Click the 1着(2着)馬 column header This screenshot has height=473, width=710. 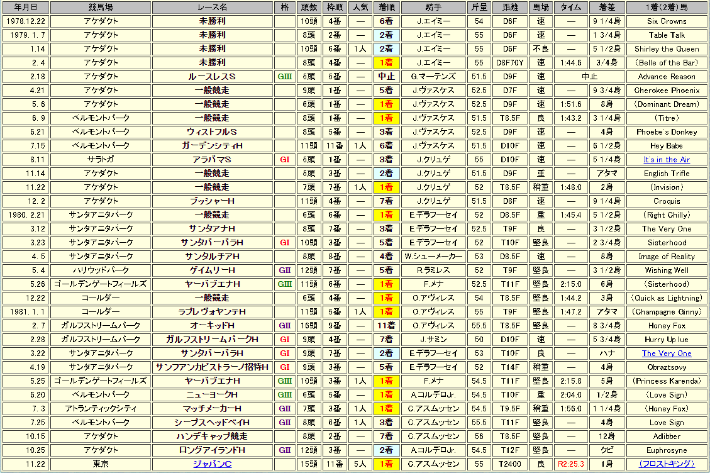click(667, 8)
